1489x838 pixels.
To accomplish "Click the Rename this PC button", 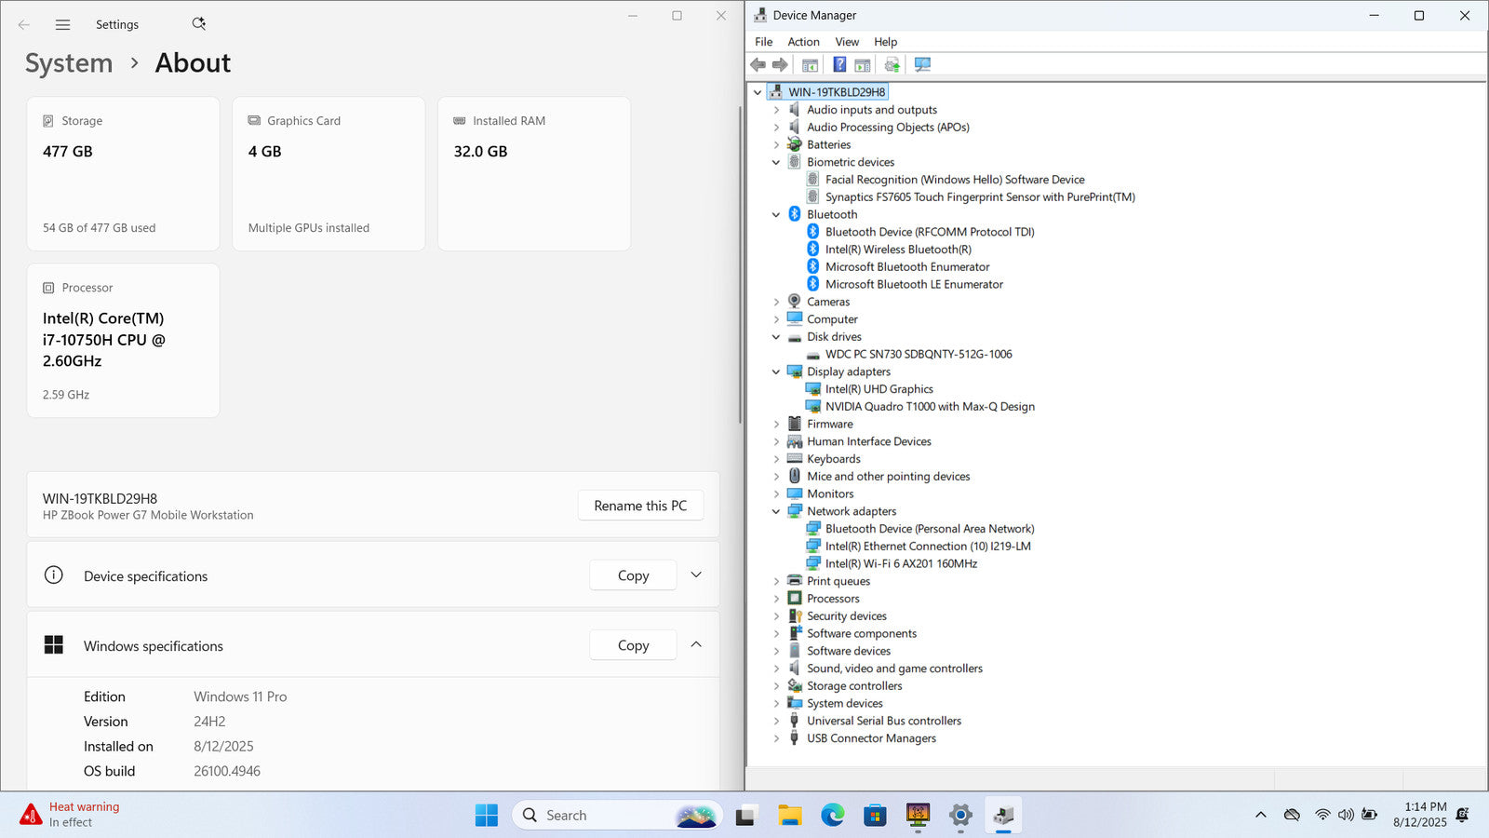I will tap(640, 506).
